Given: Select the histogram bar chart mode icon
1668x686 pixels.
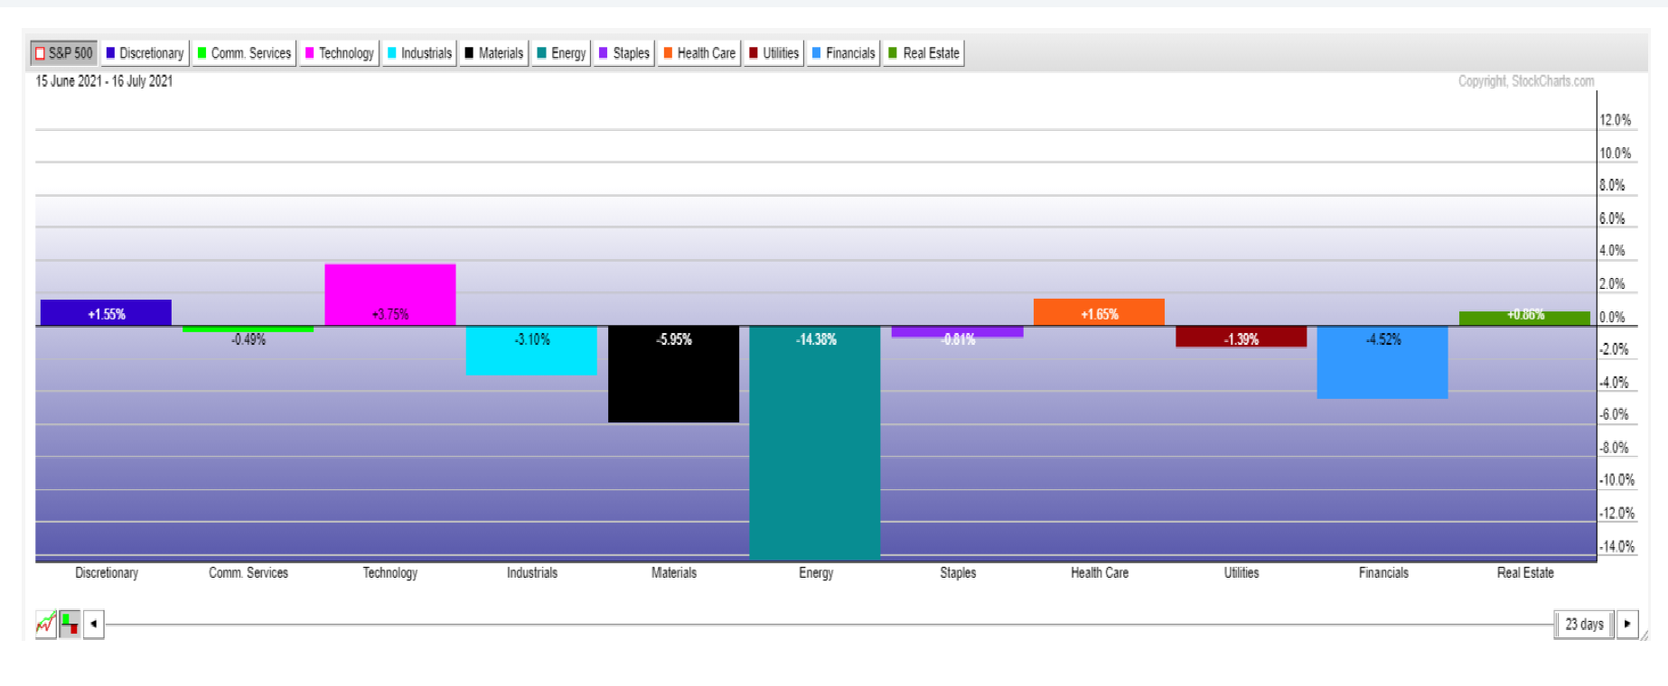Looking at the screenshot, I should click(70, 624).
